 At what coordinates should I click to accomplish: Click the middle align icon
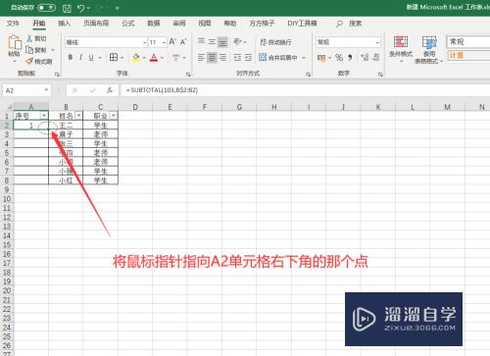pos(212,41)
